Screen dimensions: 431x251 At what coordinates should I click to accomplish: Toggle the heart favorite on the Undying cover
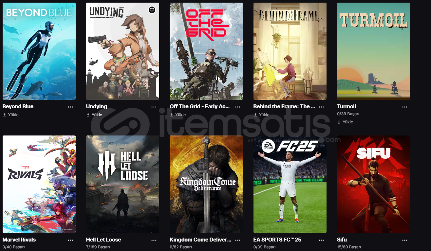coord(152,10)
